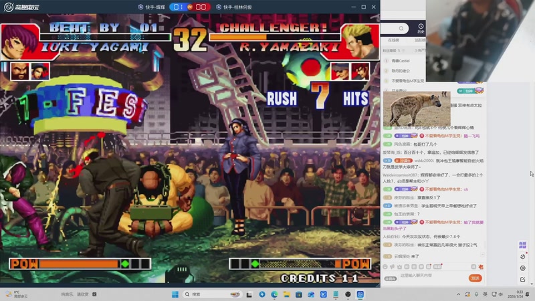This screenshot has height=301, width=535.
Task: Click the crown icon in chat toolbar
Action: point(399,267)
